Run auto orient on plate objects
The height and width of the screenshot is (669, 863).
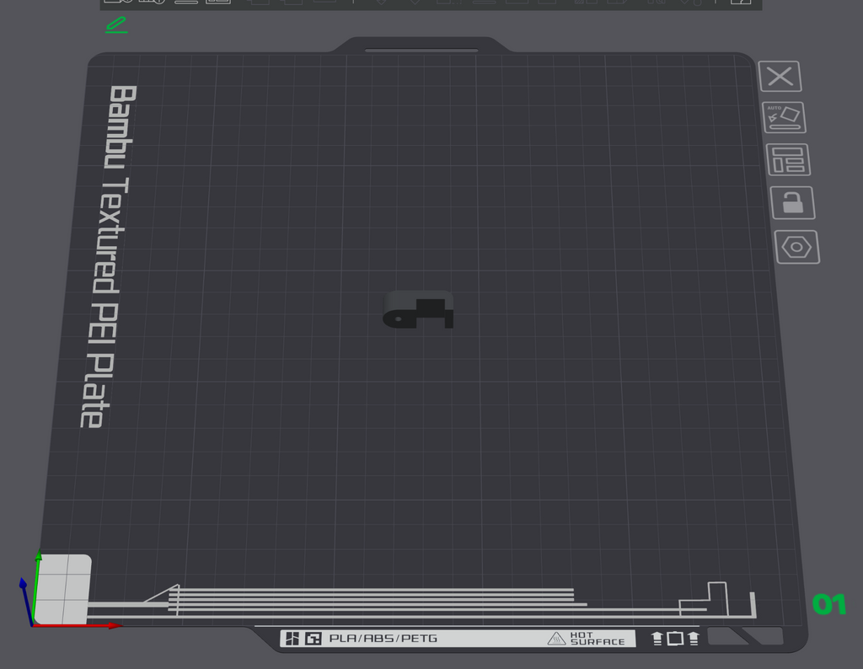[784, 117]
